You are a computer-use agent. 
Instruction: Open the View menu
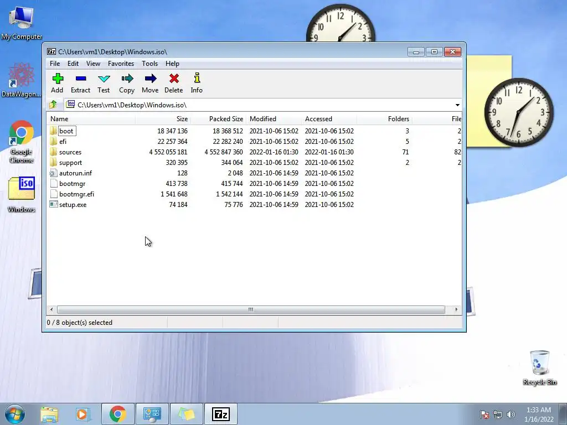93,63
